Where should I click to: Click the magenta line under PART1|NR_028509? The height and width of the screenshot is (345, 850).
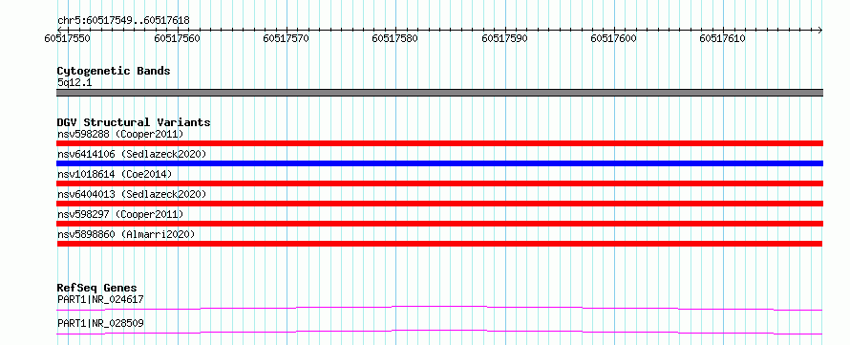pyautogui.click(x=439, y=332)
